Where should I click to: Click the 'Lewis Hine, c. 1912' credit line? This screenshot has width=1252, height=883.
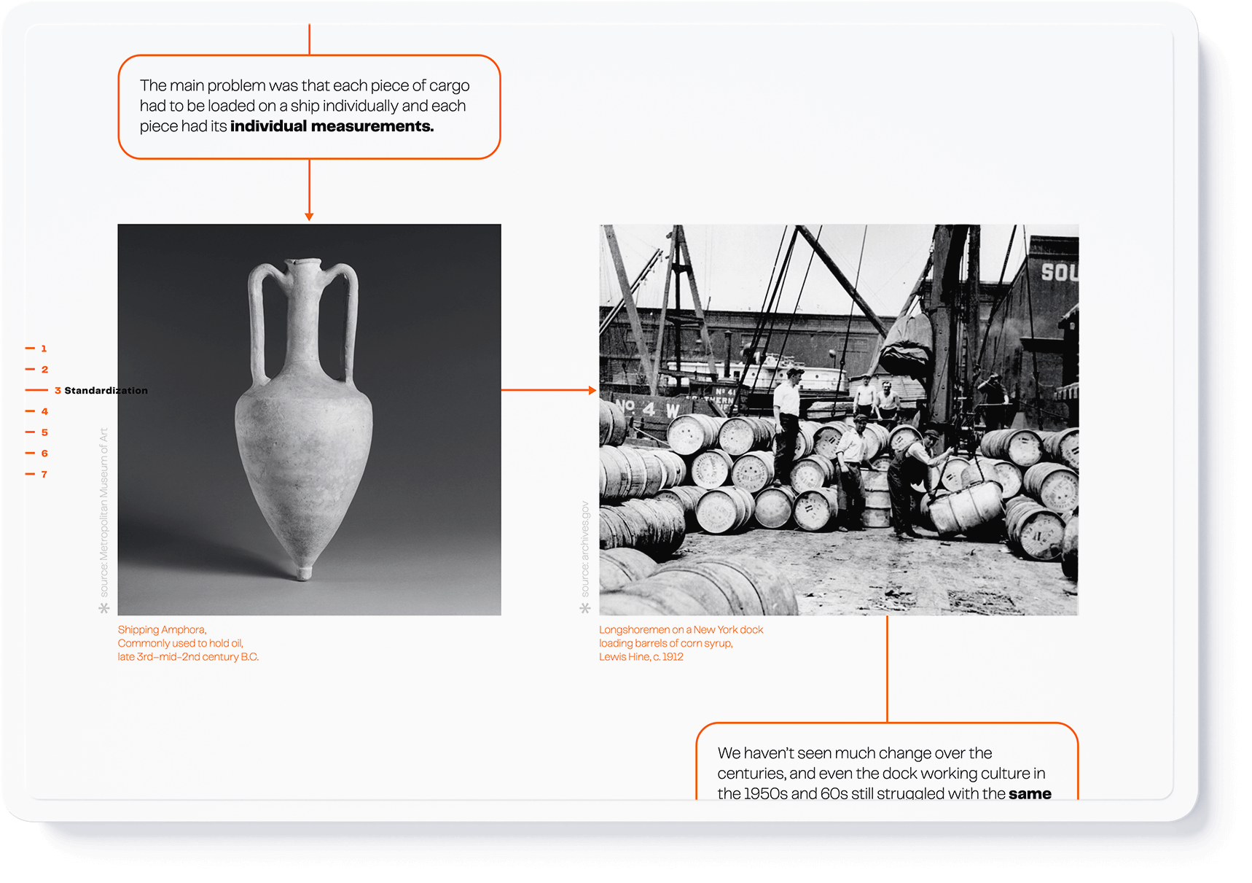click(641, 657)
